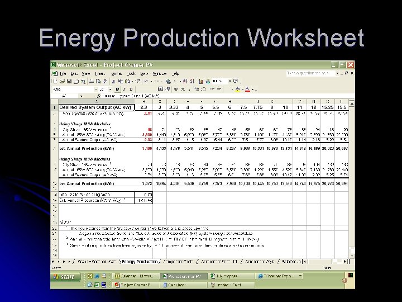Click the Decrease Decimal icon
Image resolution: width=402 pixels, height=302 pixels.
(203, 89)
